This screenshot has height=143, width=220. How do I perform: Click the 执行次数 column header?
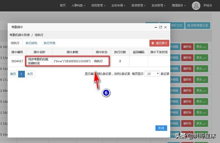coord(120,52)
